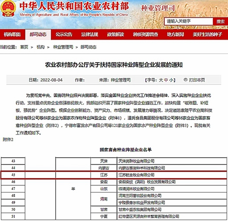228x221 pixels.
Task: Set font size to 大 (large)
Action: (x=161, y=80)
